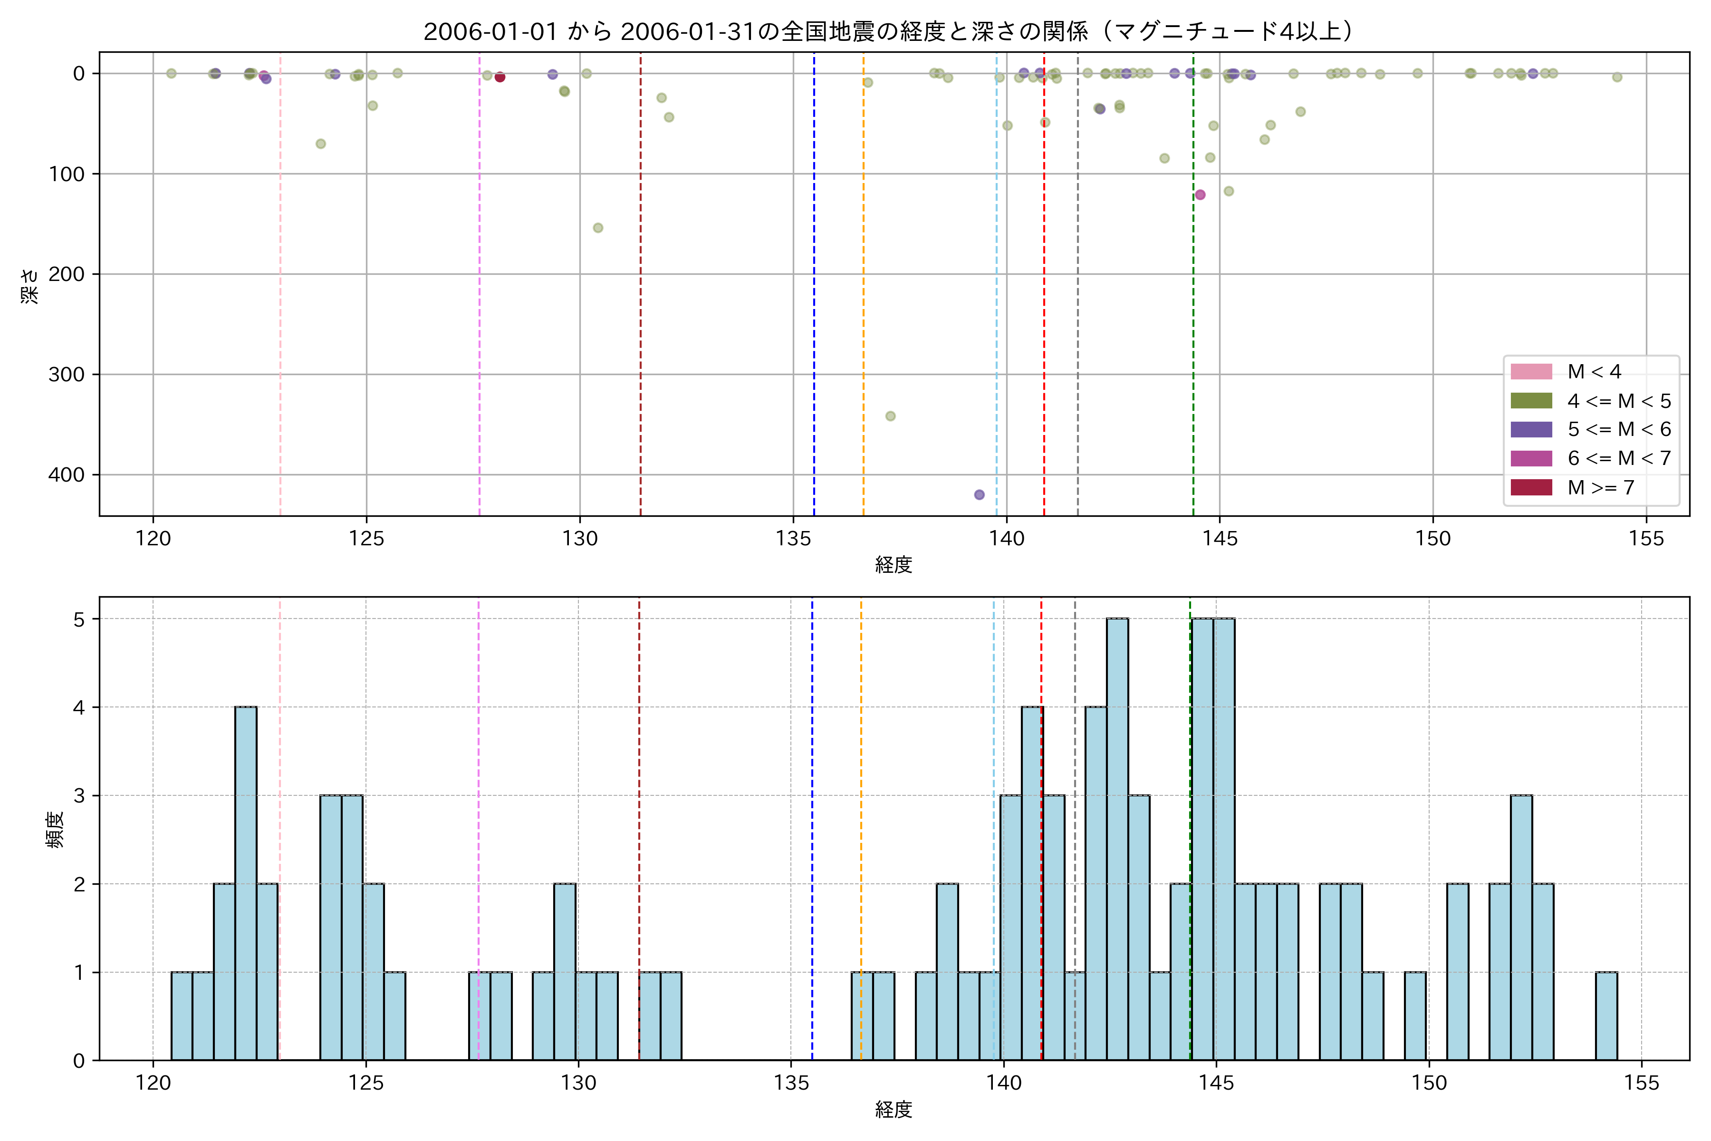
Task: Click the magenta point near depth 120
Action: [1201, 195]
